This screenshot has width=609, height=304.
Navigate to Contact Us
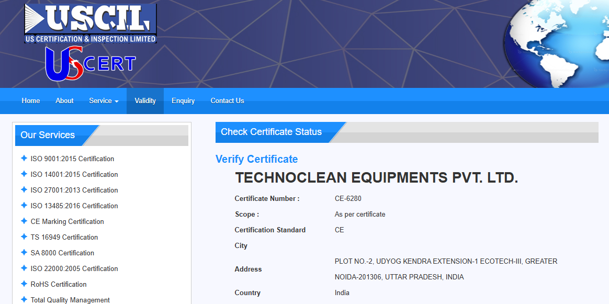click(227, 101)
